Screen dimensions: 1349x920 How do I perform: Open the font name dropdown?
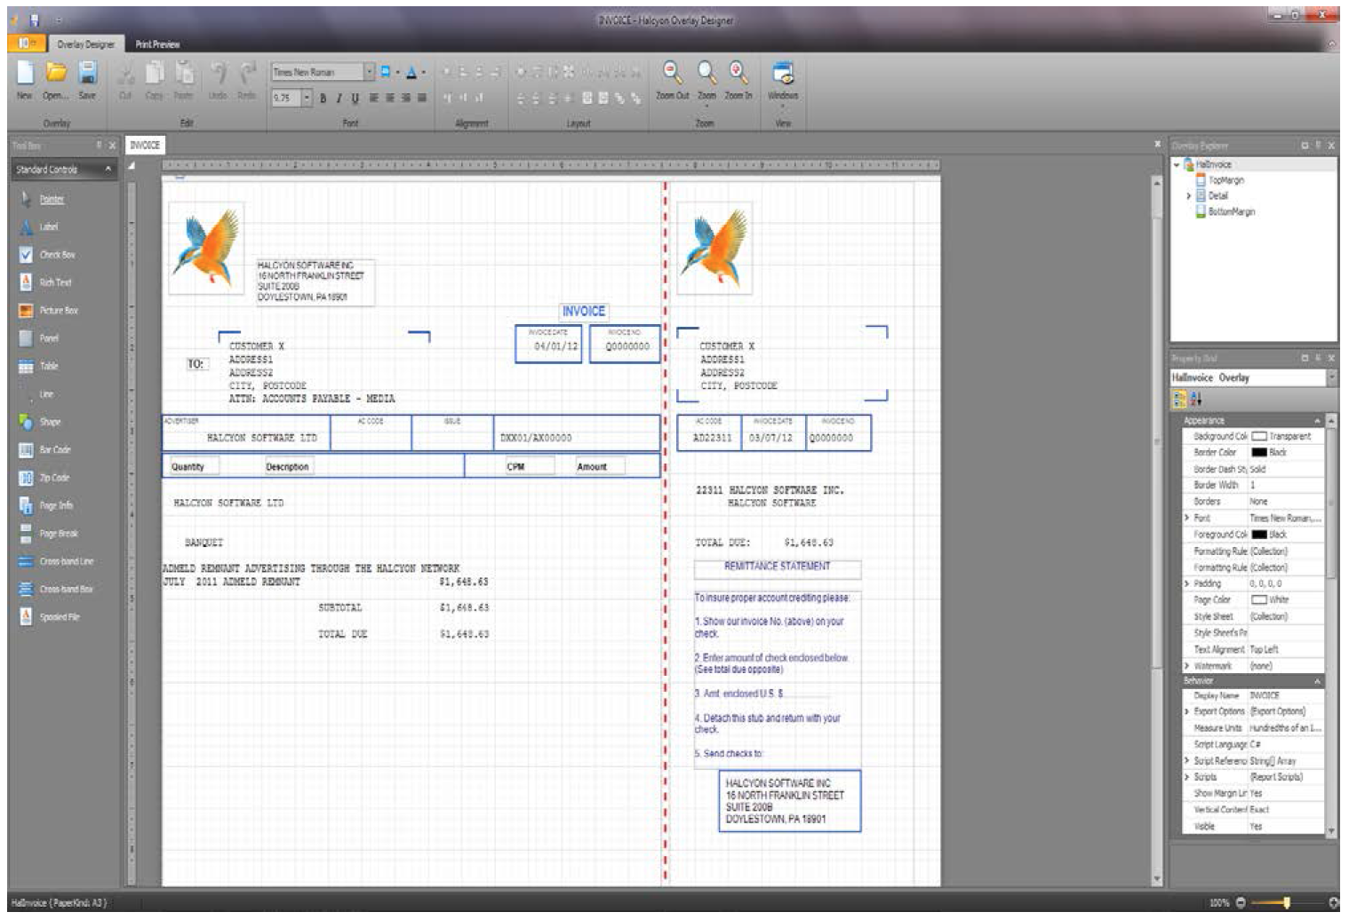click(x=371, y=72)
